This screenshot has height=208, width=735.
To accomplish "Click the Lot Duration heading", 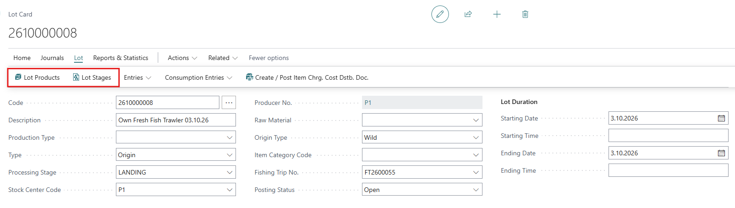I will 519,102.
